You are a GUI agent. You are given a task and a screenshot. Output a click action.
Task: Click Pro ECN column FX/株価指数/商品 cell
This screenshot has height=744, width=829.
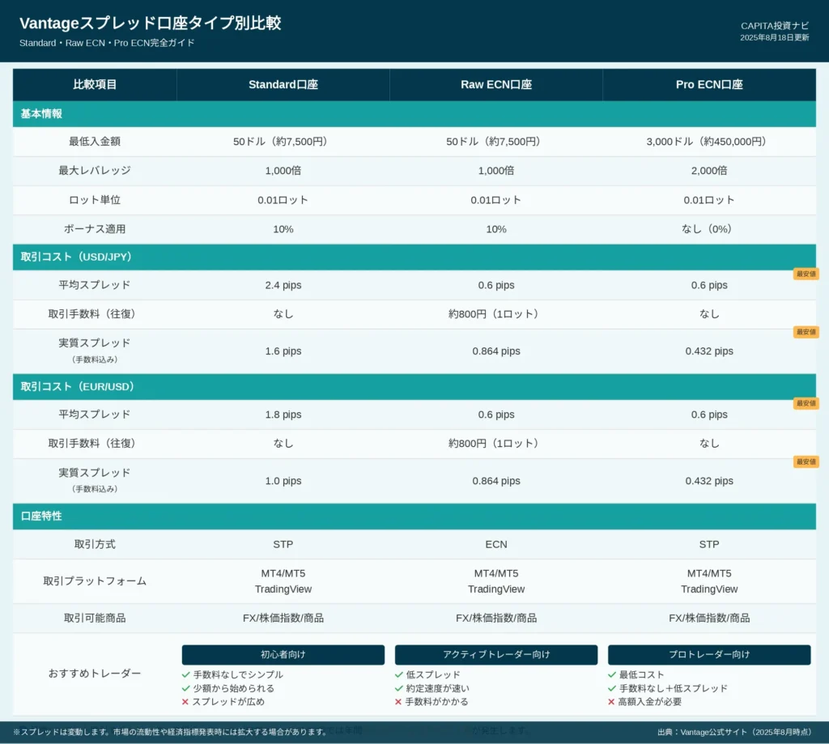click(709, 619)
